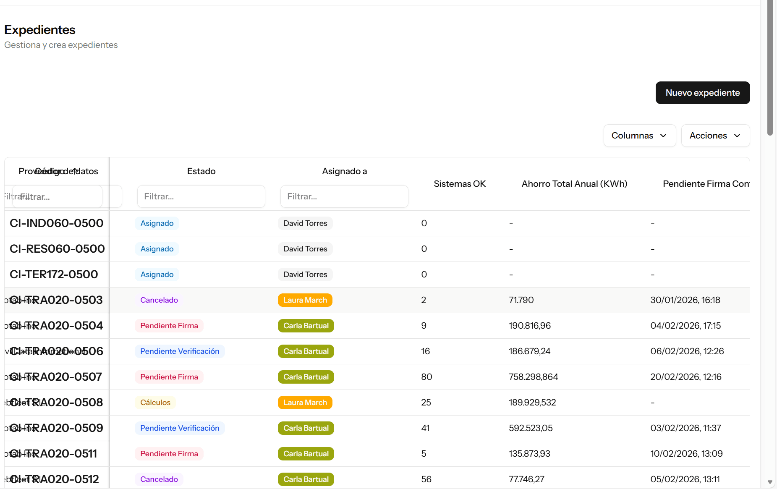This screenshot has width=777, height=489.
Task: Click Ahorro Total Anual (KWh) header
Action: tap(574, 184)
